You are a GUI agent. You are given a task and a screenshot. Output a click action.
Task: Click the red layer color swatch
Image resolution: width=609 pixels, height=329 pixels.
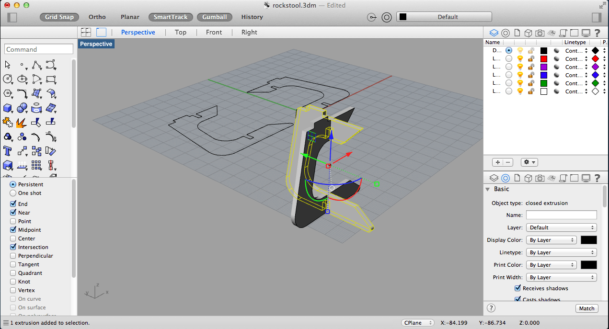click(x=543, y=58)
